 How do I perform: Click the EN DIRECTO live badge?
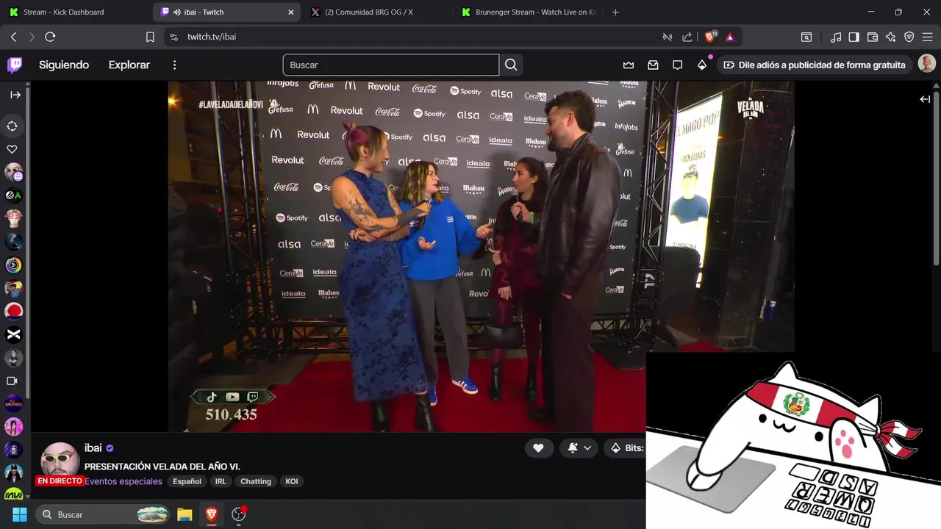60,481
